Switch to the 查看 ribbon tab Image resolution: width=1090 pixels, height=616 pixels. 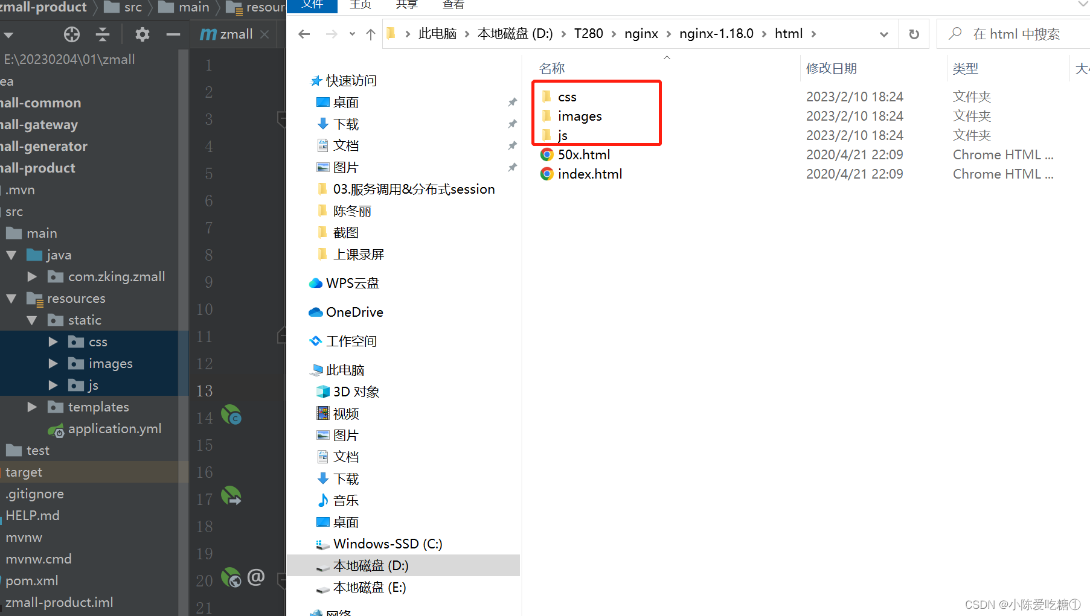tap(452, 5)
